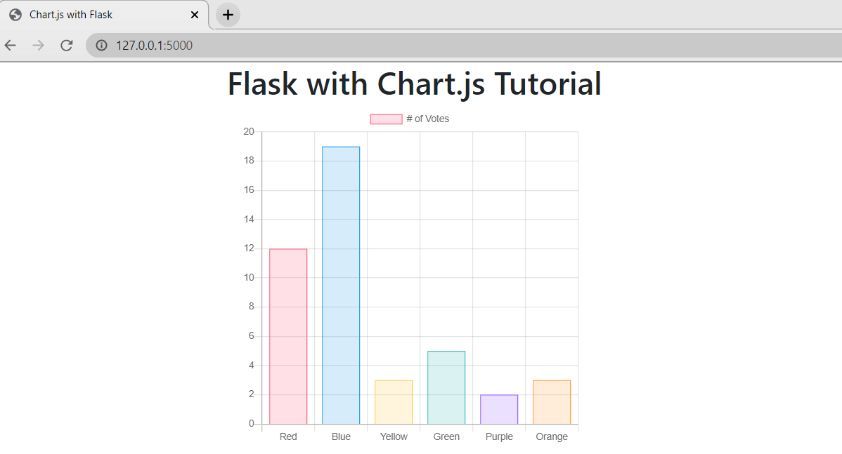Screen dimensions: 842x454
Task: Click the globe favicon on the tab
Action: 15,15
